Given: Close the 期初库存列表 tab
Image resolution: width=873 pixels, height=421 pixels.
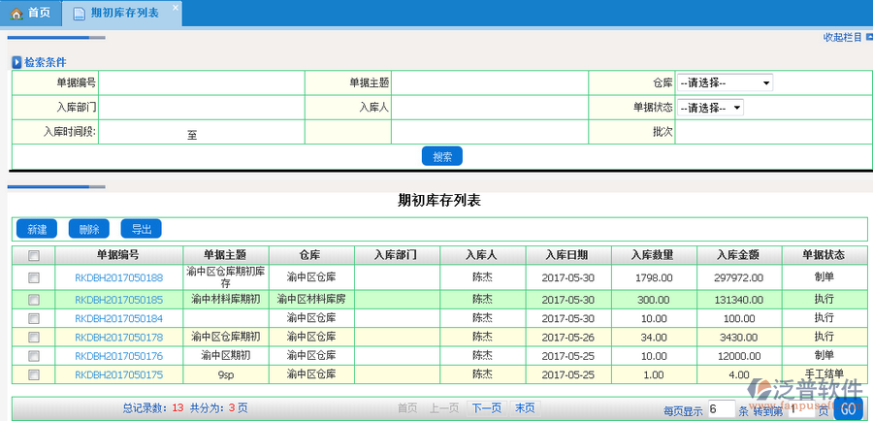Looking at the screenshot, I should (x=175, y=8).
